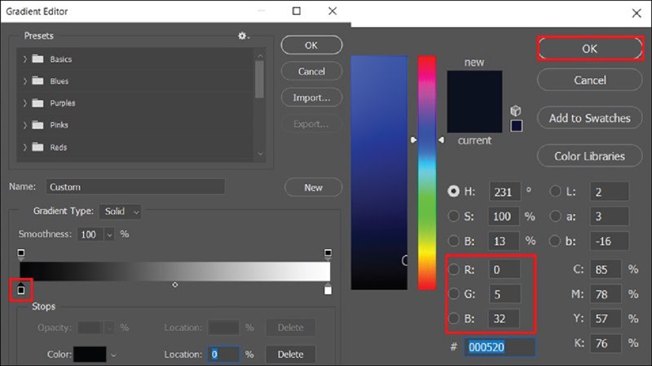
Task: Select the S saturation radio button
Action: 453,216
